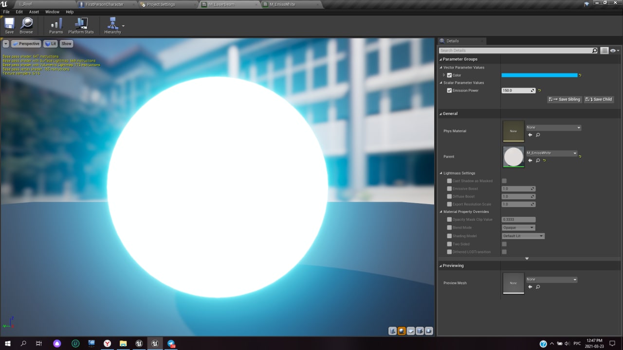Image resolution: width=623 pixels, height=350 pixels.
Task: Enable Cast Shadow as Masked override
Action: (449, 181)
